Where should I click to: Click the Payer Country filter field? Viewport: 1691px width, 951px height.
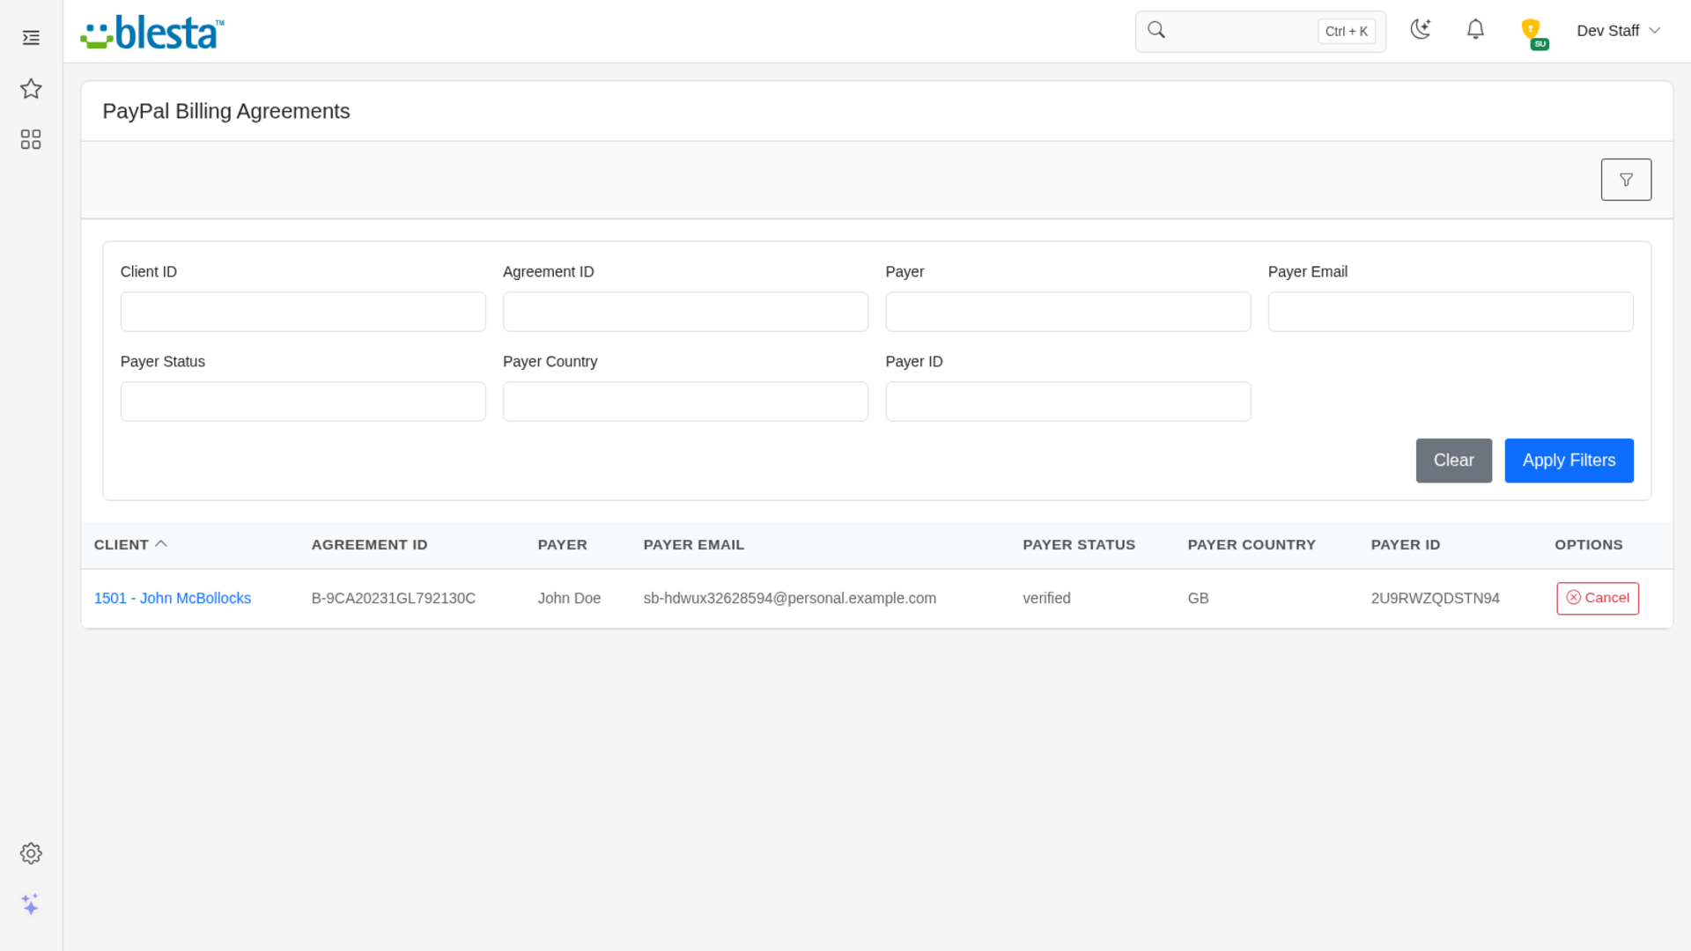click(685, 402)
